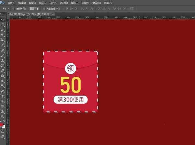The image size is (195, 145).
Task: Select the Crop tool
Action: click(x=2, y=39)
